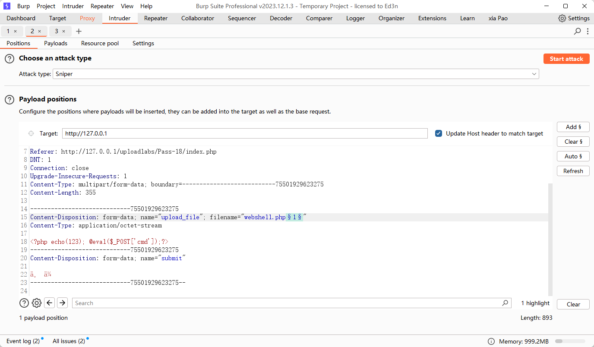
Task: Click the Add § button
Action: (x=573, y=127)
